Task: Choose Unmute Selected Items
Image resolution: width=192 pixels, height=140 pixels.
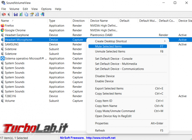Action: click(128, 51)
